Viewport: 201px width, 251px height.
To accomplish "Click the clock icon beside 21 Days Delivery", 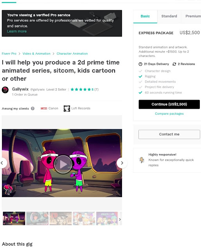I will 140,64.
